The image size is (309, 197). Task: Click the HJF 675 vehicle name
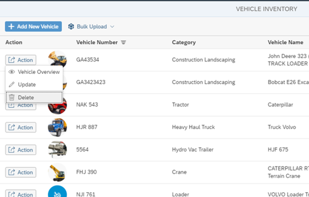[278, 150]
